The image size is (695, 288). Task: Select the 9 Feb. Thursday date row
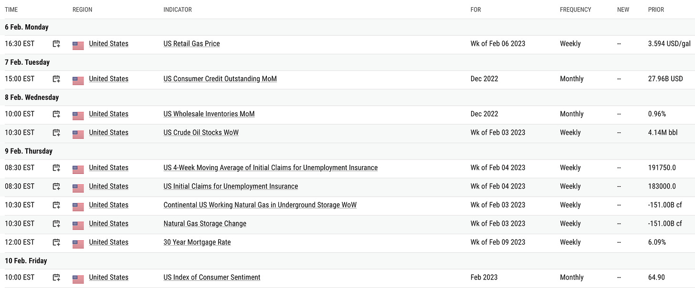click(x=347, y=151)
